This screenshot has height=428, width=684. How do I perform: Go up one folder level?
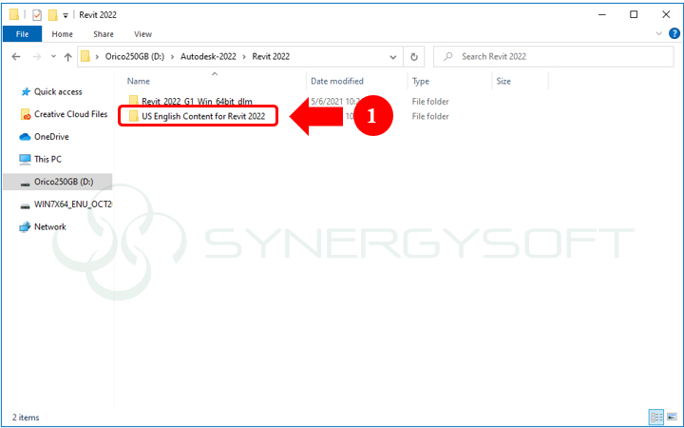[x=67, y=57]
